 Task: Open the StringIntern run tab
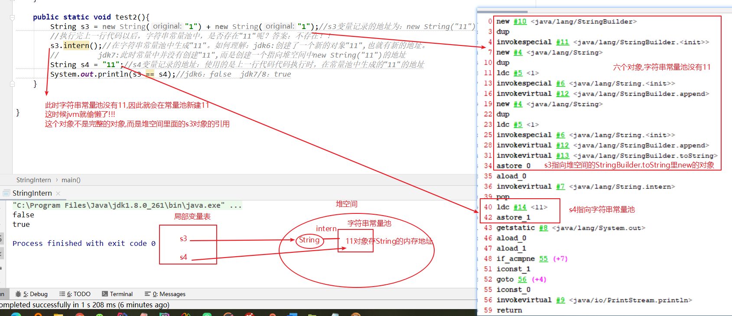click(32, 193)
